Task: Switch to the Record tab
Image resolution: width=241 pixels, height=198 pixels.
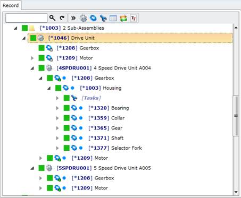Action: 11,5
